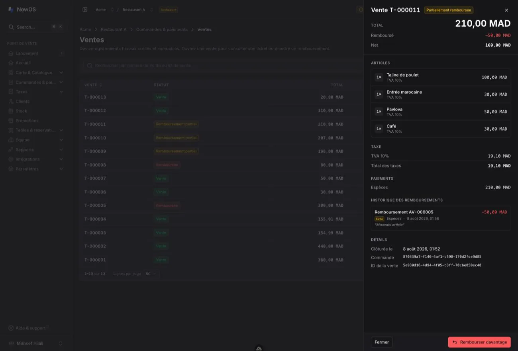Click the Commandes & paiements sidebar icon
This screenshot has height=351, width=518.
click(11, 82)
